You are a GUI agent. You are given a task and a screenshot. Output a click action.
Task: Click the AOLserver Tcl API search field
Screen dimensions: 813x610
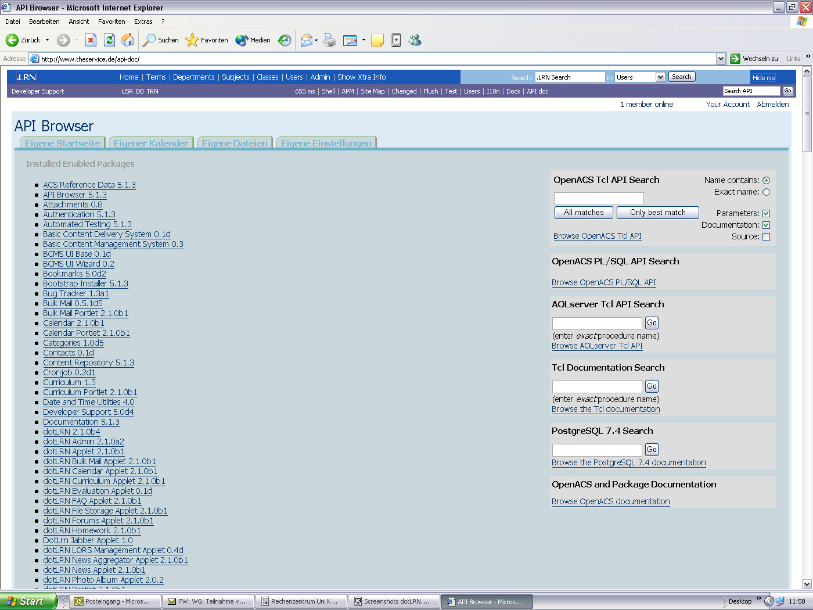pos(596,323)
